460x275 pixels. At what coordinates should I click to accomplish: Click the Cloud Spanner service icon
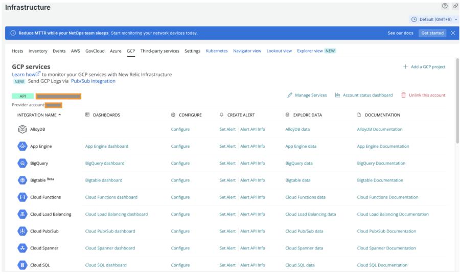pos(22,248)
